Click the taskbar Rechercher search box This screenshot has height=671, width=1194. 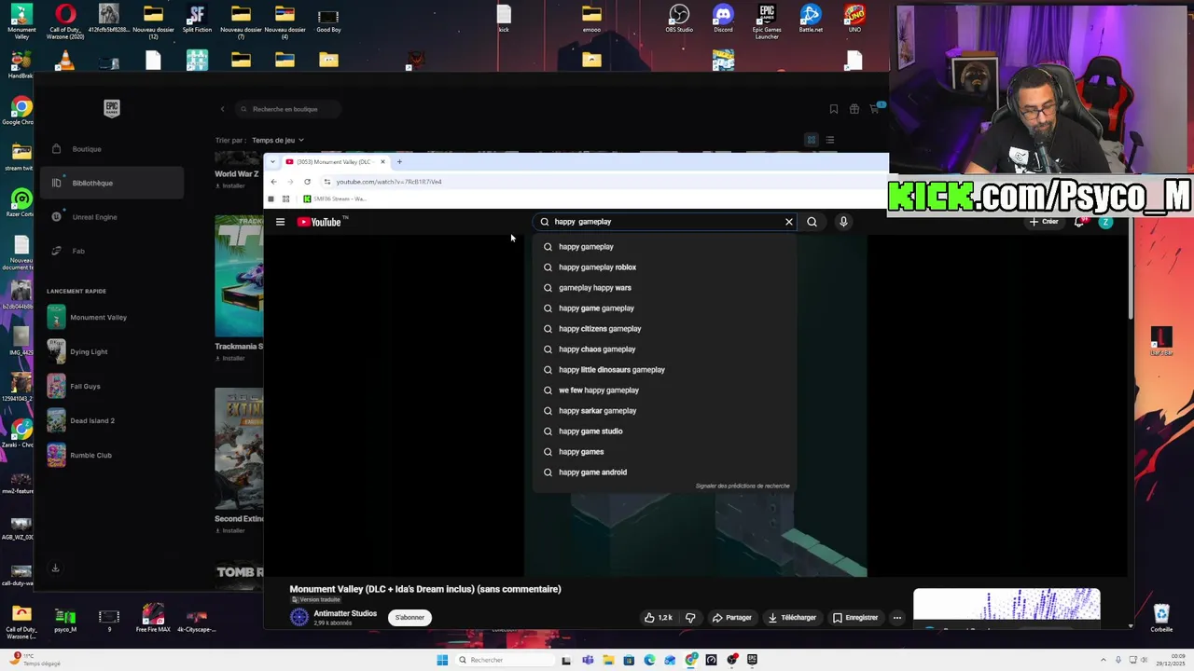pos(504,660)
